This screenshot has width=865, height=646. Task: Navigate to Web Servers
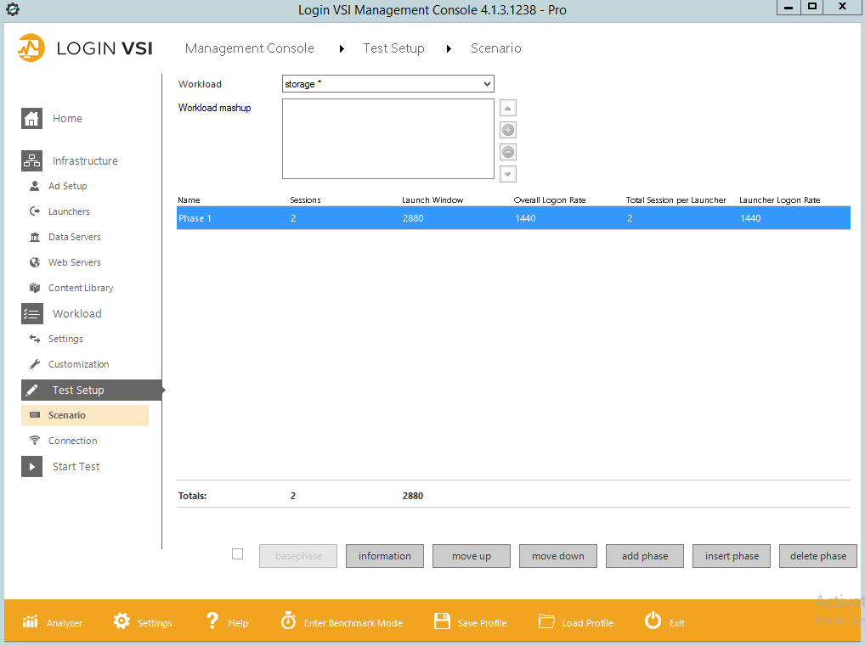75,262
